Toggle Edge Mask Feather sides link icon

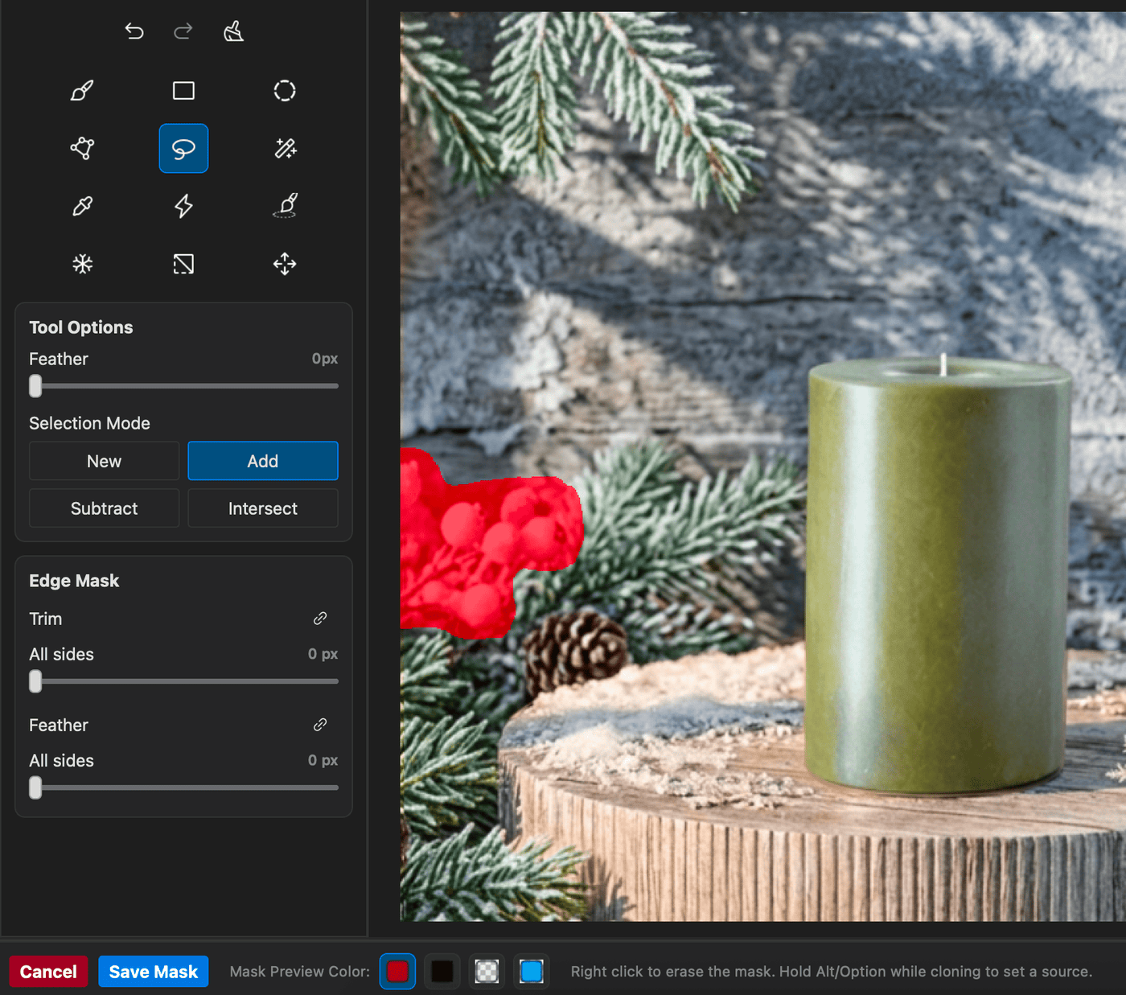(320, 725)
